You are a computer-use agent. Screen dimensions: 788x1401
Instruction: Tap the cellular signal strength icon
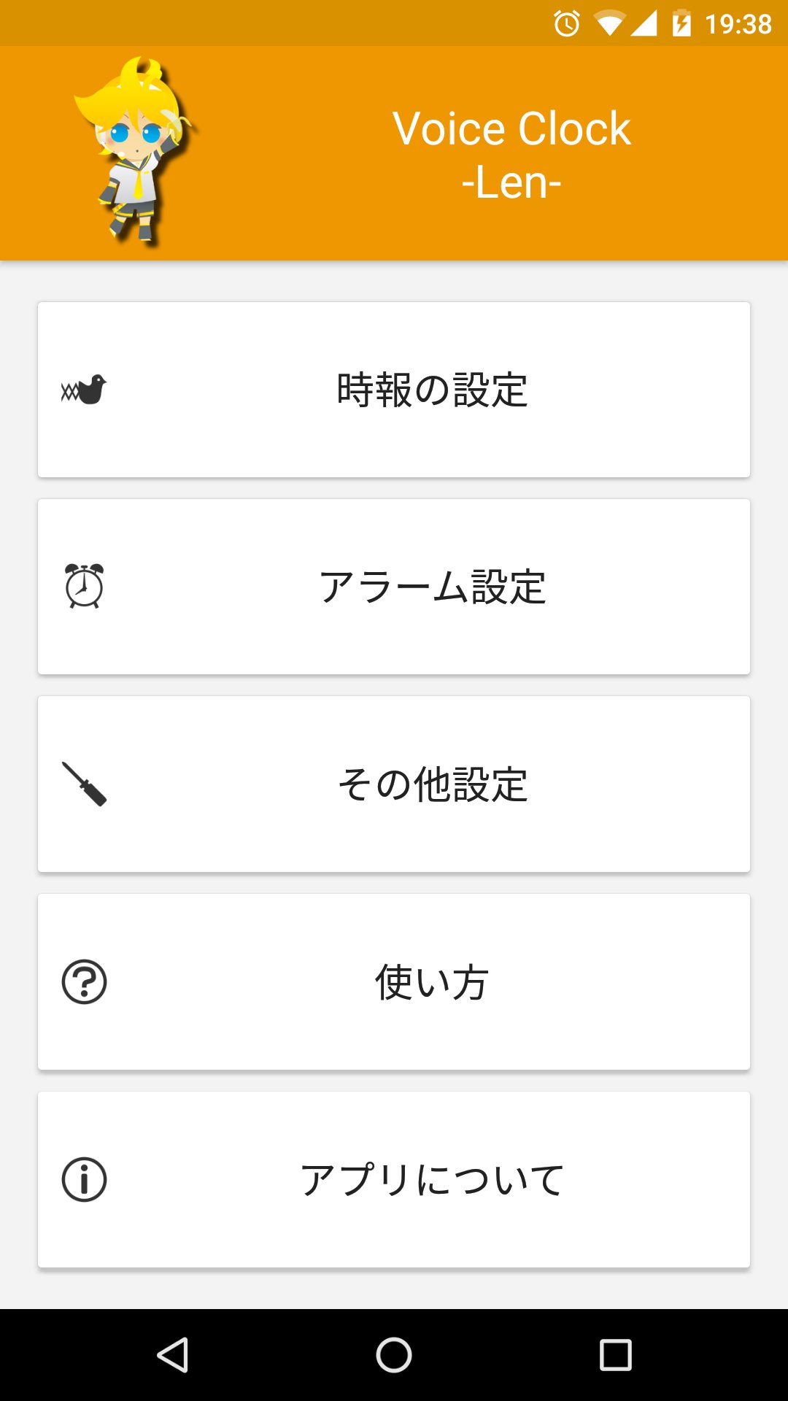pyautogui.click(x=644, y=24)
